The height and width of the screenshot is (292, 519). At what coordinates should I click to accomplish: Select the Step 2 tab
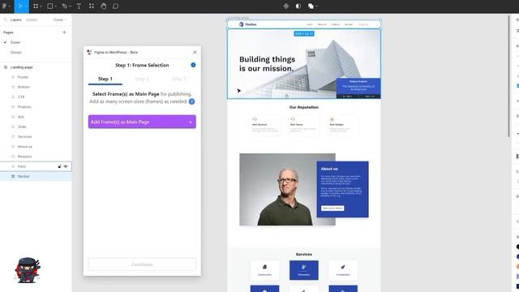click(x=142, y=79)
